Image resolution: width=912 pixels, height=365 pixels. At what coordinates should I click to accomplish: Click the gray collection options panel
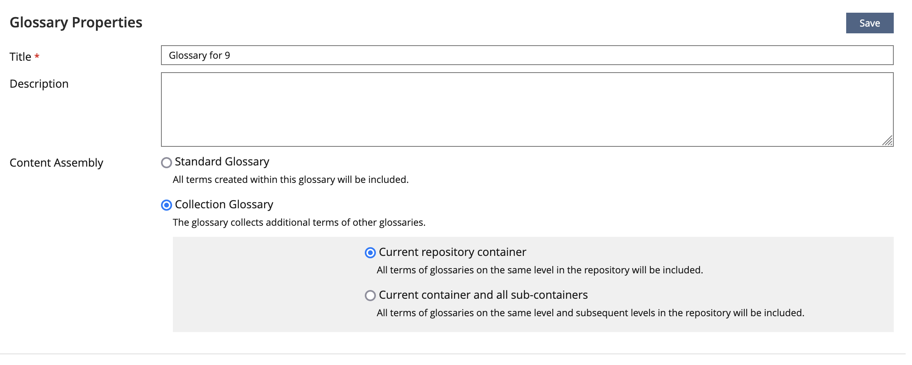click(258, 278)
